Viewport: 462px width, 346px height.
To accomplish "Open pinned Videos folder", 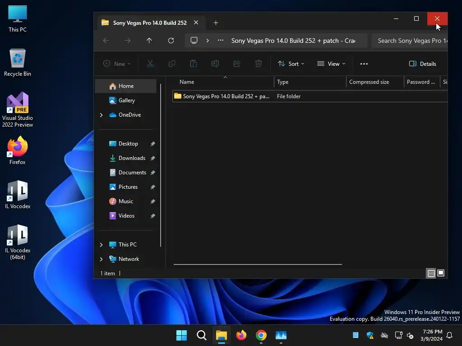I will pos(126,216).
